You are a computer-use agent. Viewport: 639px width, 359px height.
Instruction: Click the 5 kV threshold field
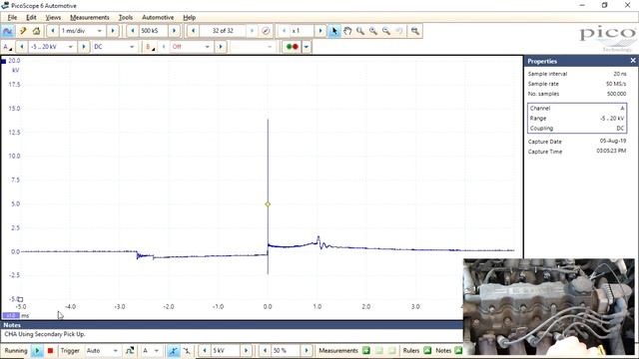coord(225,350)
